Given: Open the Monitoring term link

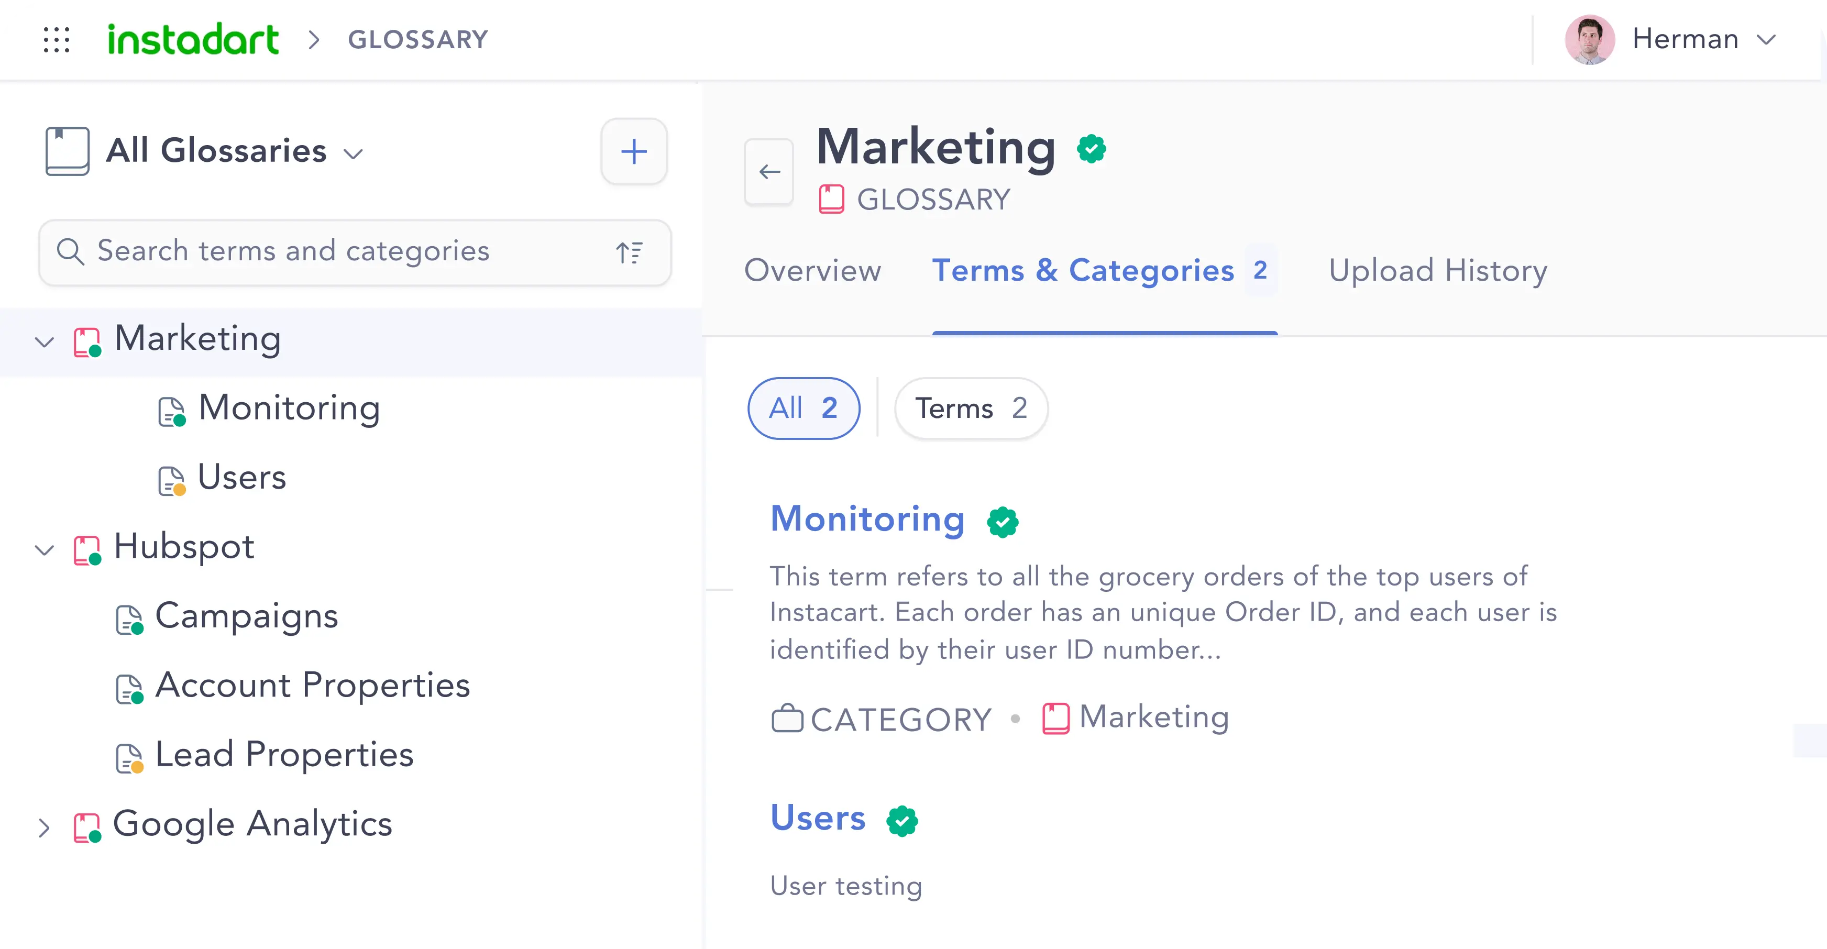Looking at the screenshot, I should (x=867, y=518).
